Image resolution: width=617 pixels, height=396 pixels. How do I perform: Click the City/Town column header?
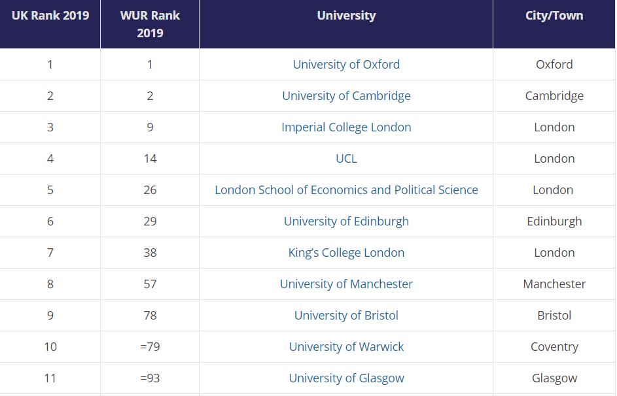click(554, 24)
